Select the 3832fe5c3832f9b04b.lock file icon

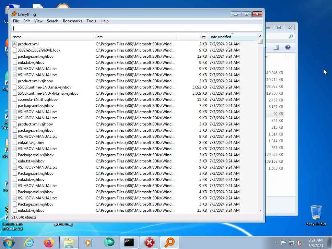pyautogui.click(x=14, y=50)
